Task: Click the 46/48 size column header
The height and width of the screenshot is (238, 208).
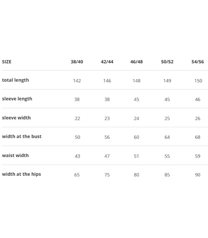Action: tap(136, 62)
